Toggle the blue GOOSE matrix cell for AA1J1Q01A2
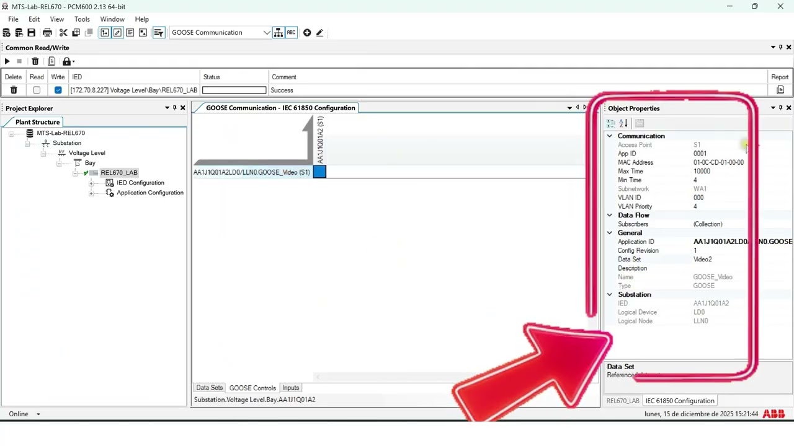The height and width of the screenshot is (446, 794). pyautogui.click(x=319, y=172)
